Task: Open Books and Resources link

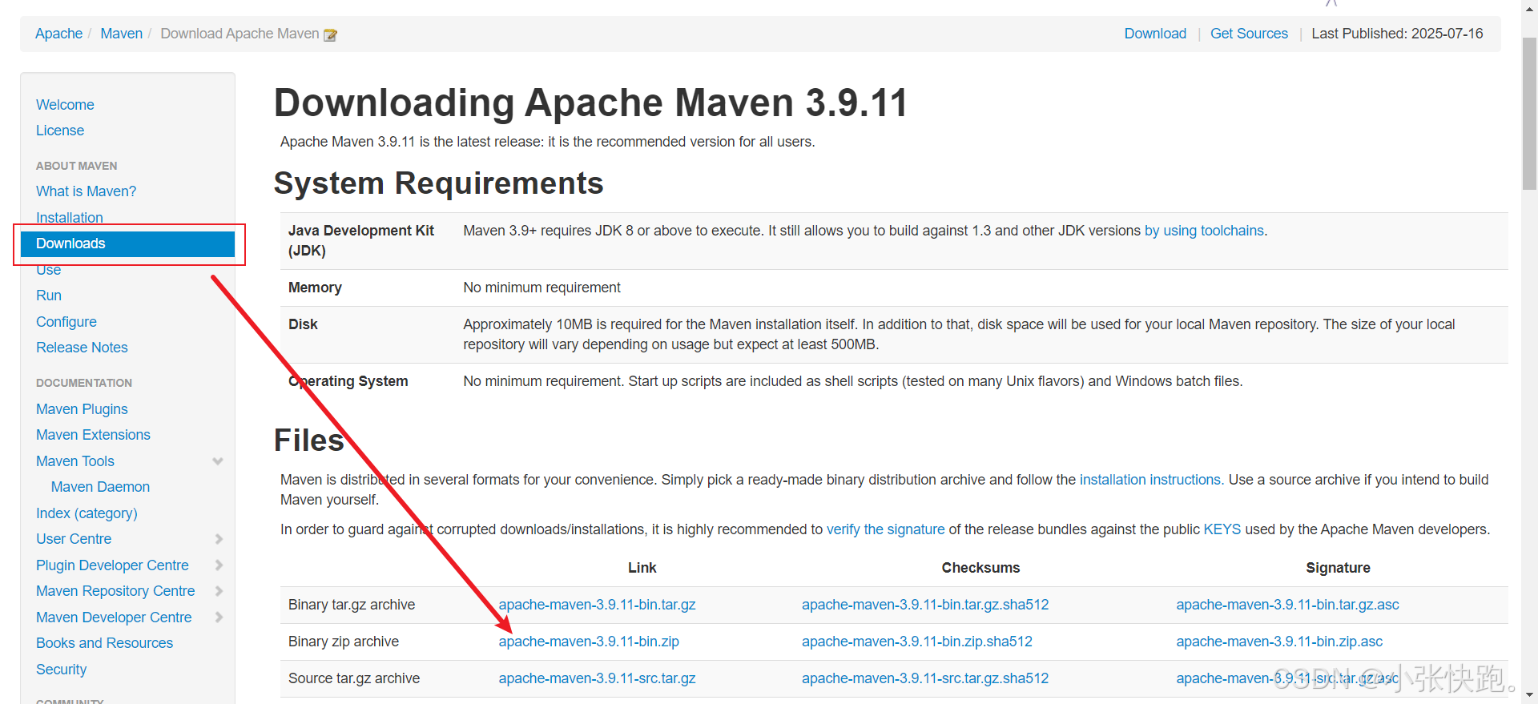Action: 104,643
